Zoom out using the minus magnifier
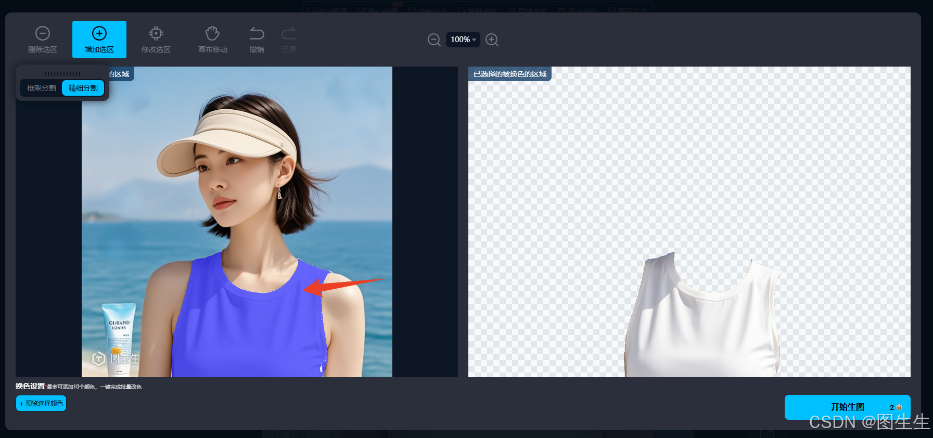This screenshot has width=933, height=438. coord(434,40)
